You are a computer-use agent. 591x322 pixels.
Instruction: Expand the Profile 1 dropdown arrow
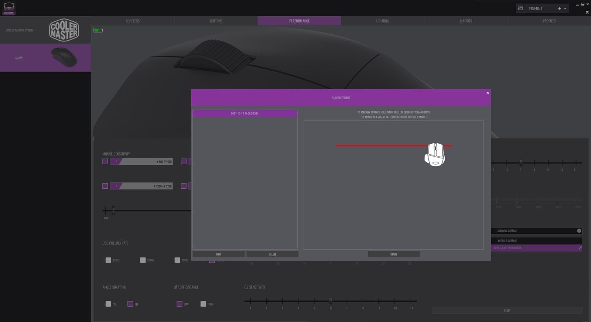click(565, 8)
